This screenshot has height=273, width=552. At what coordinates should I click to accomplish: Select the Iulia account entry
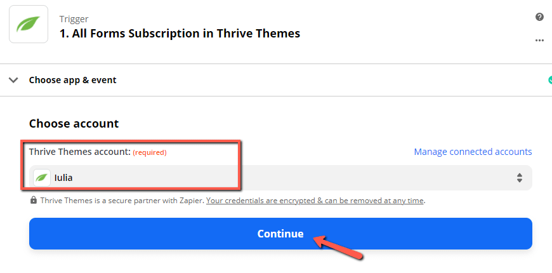point(63,178)
